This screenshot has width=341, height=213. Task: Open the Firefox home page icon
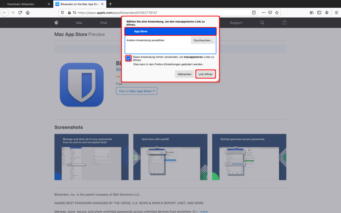[x=28, y=13]
